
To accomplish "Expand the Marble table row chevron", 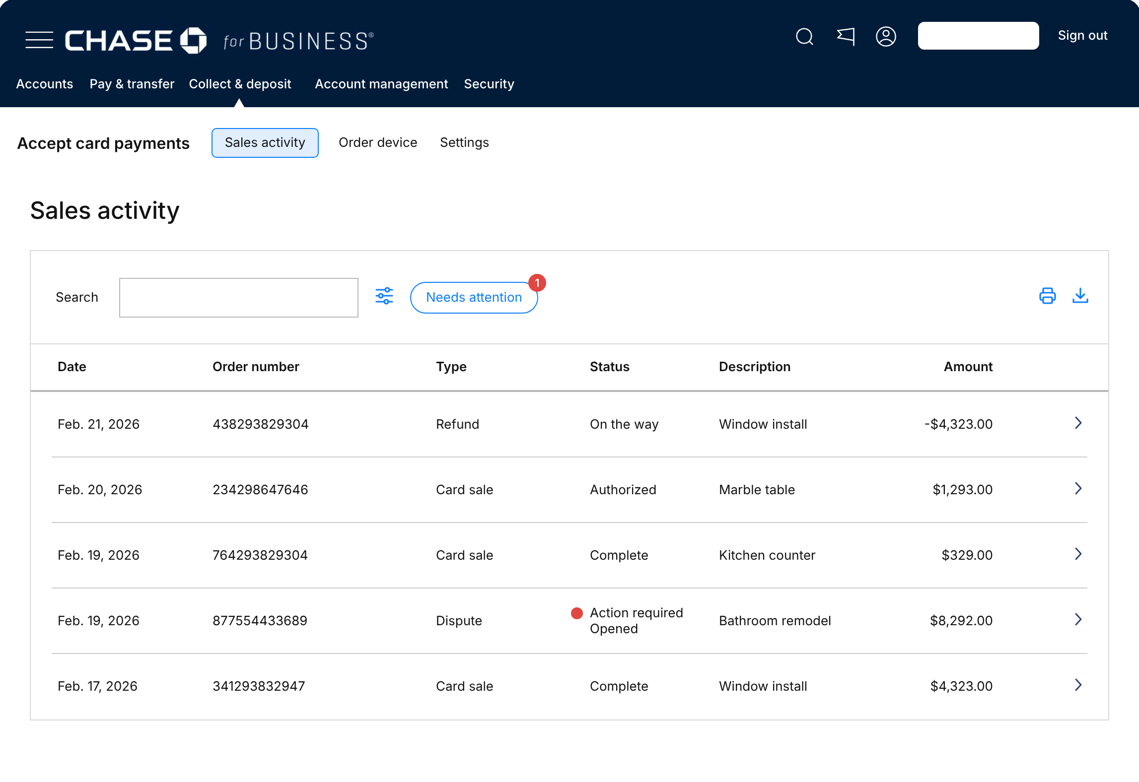I will (1078, 488).
